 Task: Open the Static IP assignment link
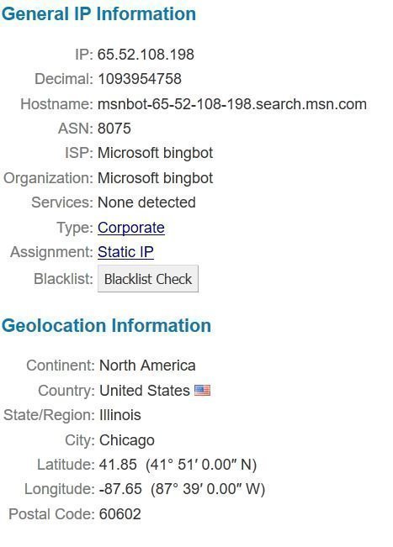125,252
